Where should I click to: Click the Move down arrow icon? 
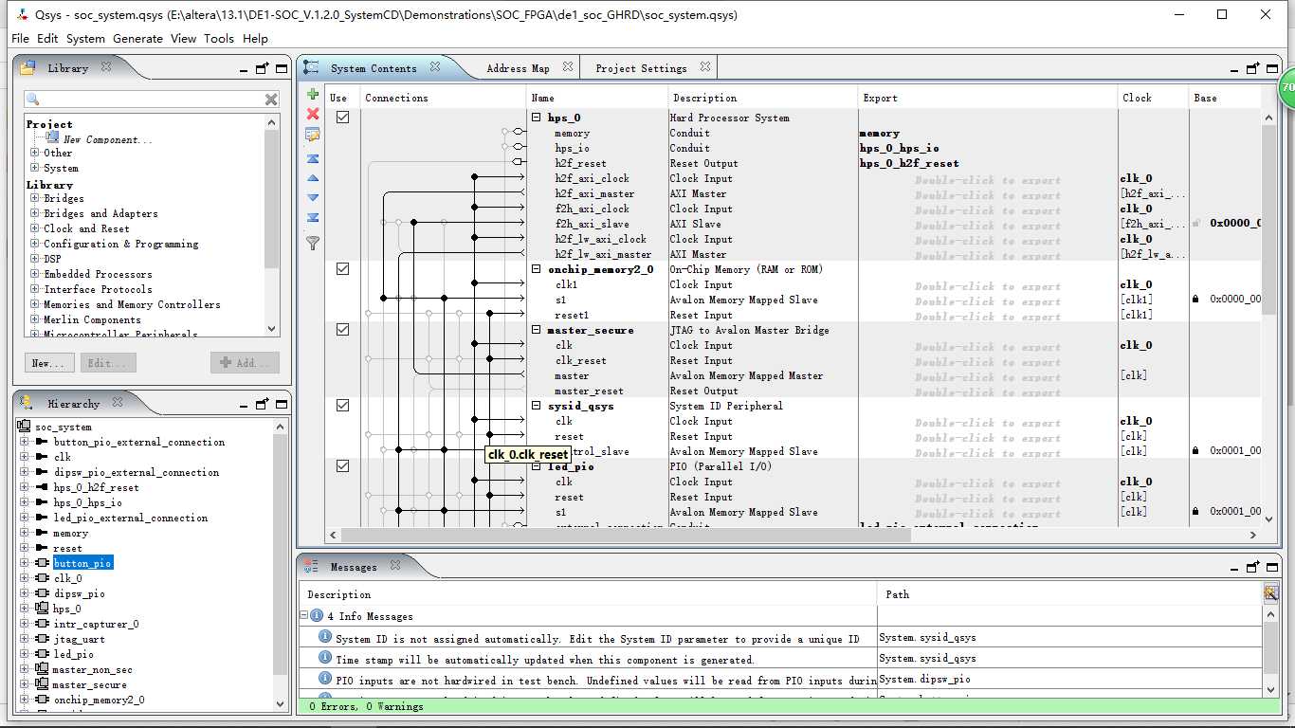(x=313, y=198)
